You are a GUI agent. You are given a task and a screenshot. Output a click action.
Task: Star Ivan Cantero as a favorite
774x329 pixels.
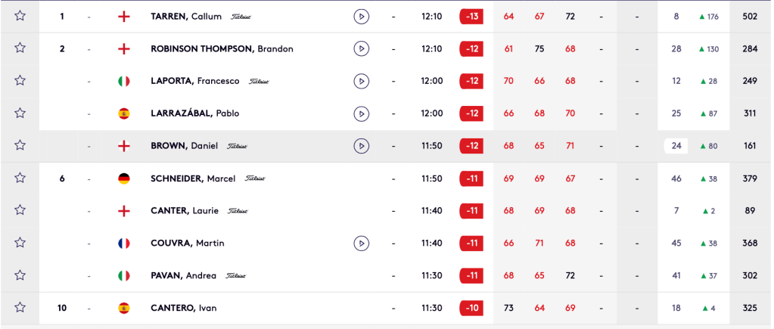click(20, 308)
